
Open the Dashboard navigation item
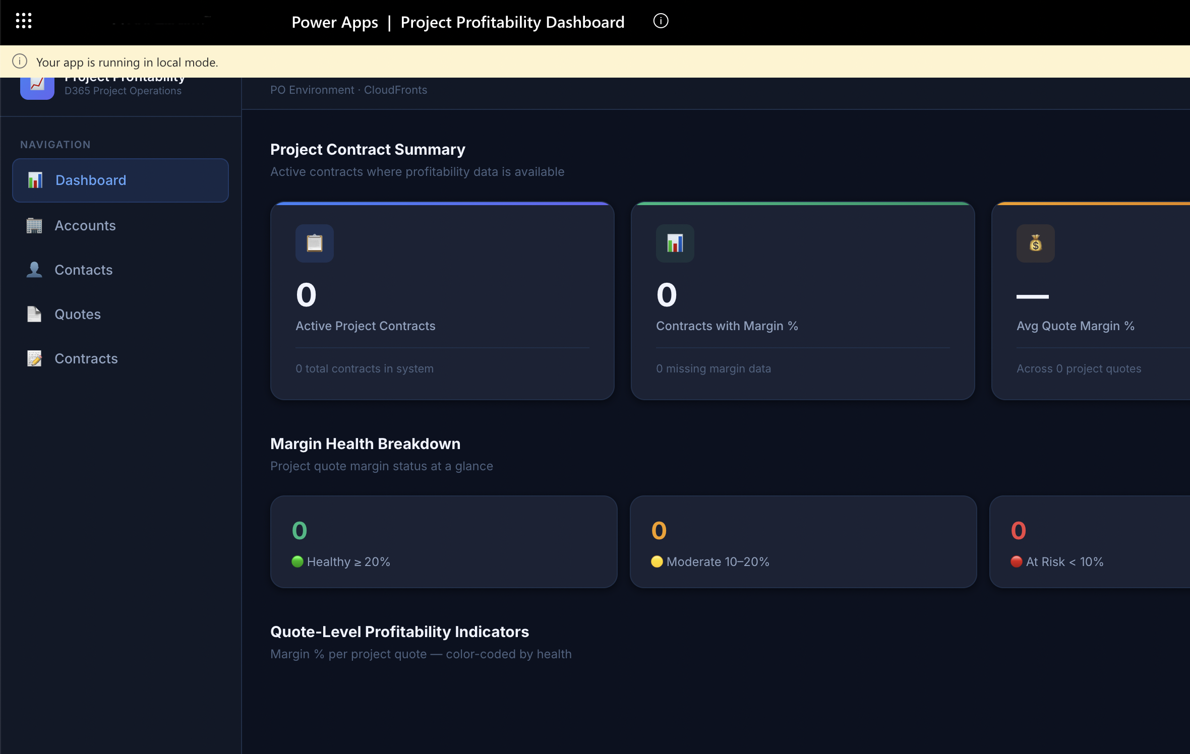(x=121, y=180)
